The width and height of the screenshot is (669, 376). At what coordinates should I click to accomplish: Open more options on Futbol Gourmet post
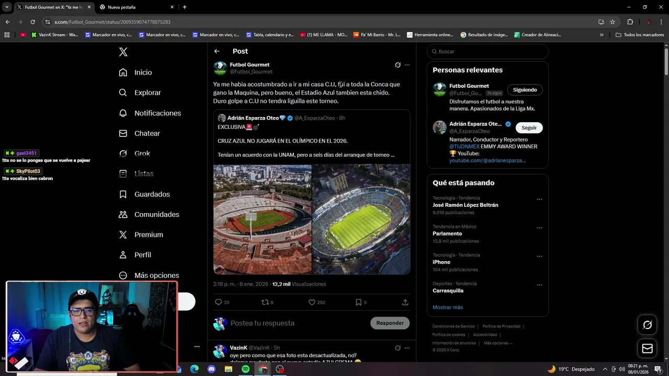407,65
